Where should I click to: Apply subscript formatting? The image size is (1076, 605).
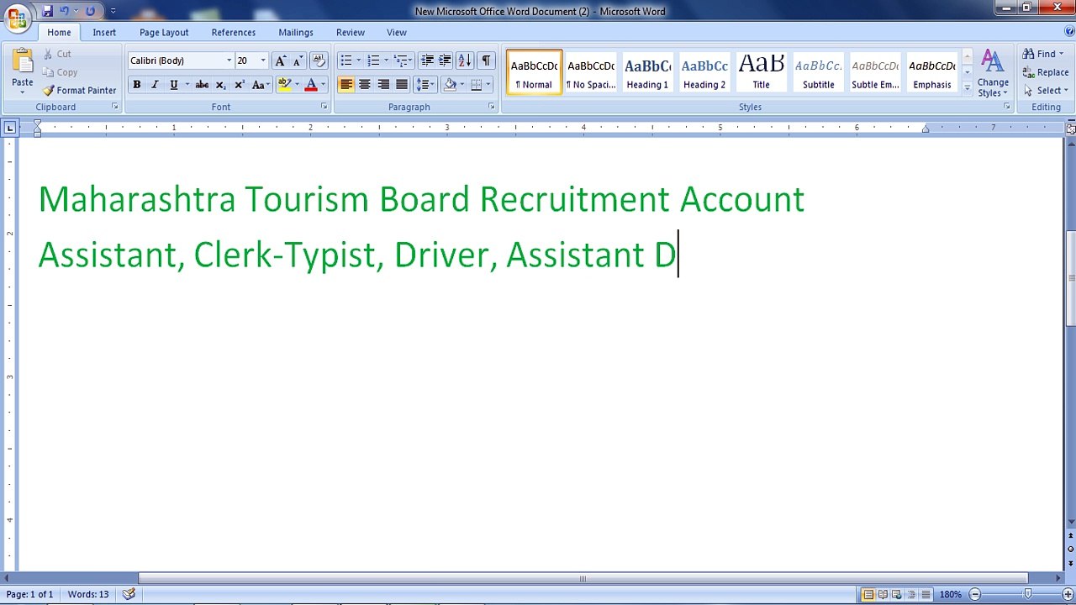(x=220, y=85)
